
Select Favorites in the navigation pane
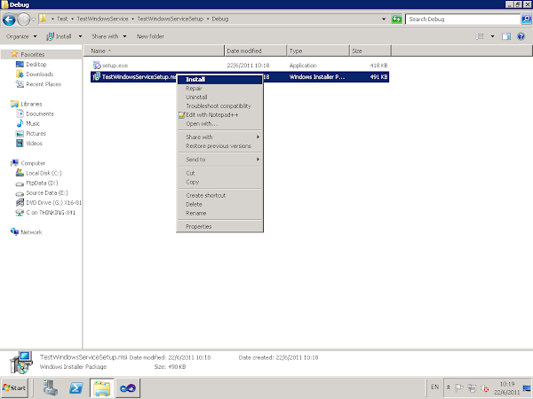click(32, 54)
